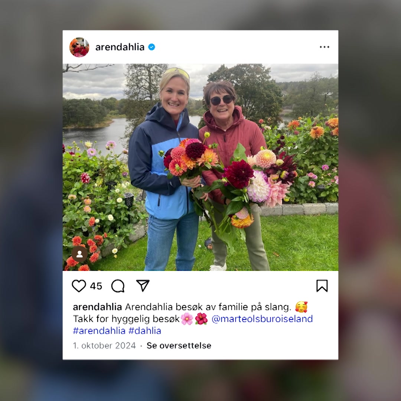The width and height of the screenshot is (401, 401).
Task: View the 45 likes count
Action: click(96, 286)
